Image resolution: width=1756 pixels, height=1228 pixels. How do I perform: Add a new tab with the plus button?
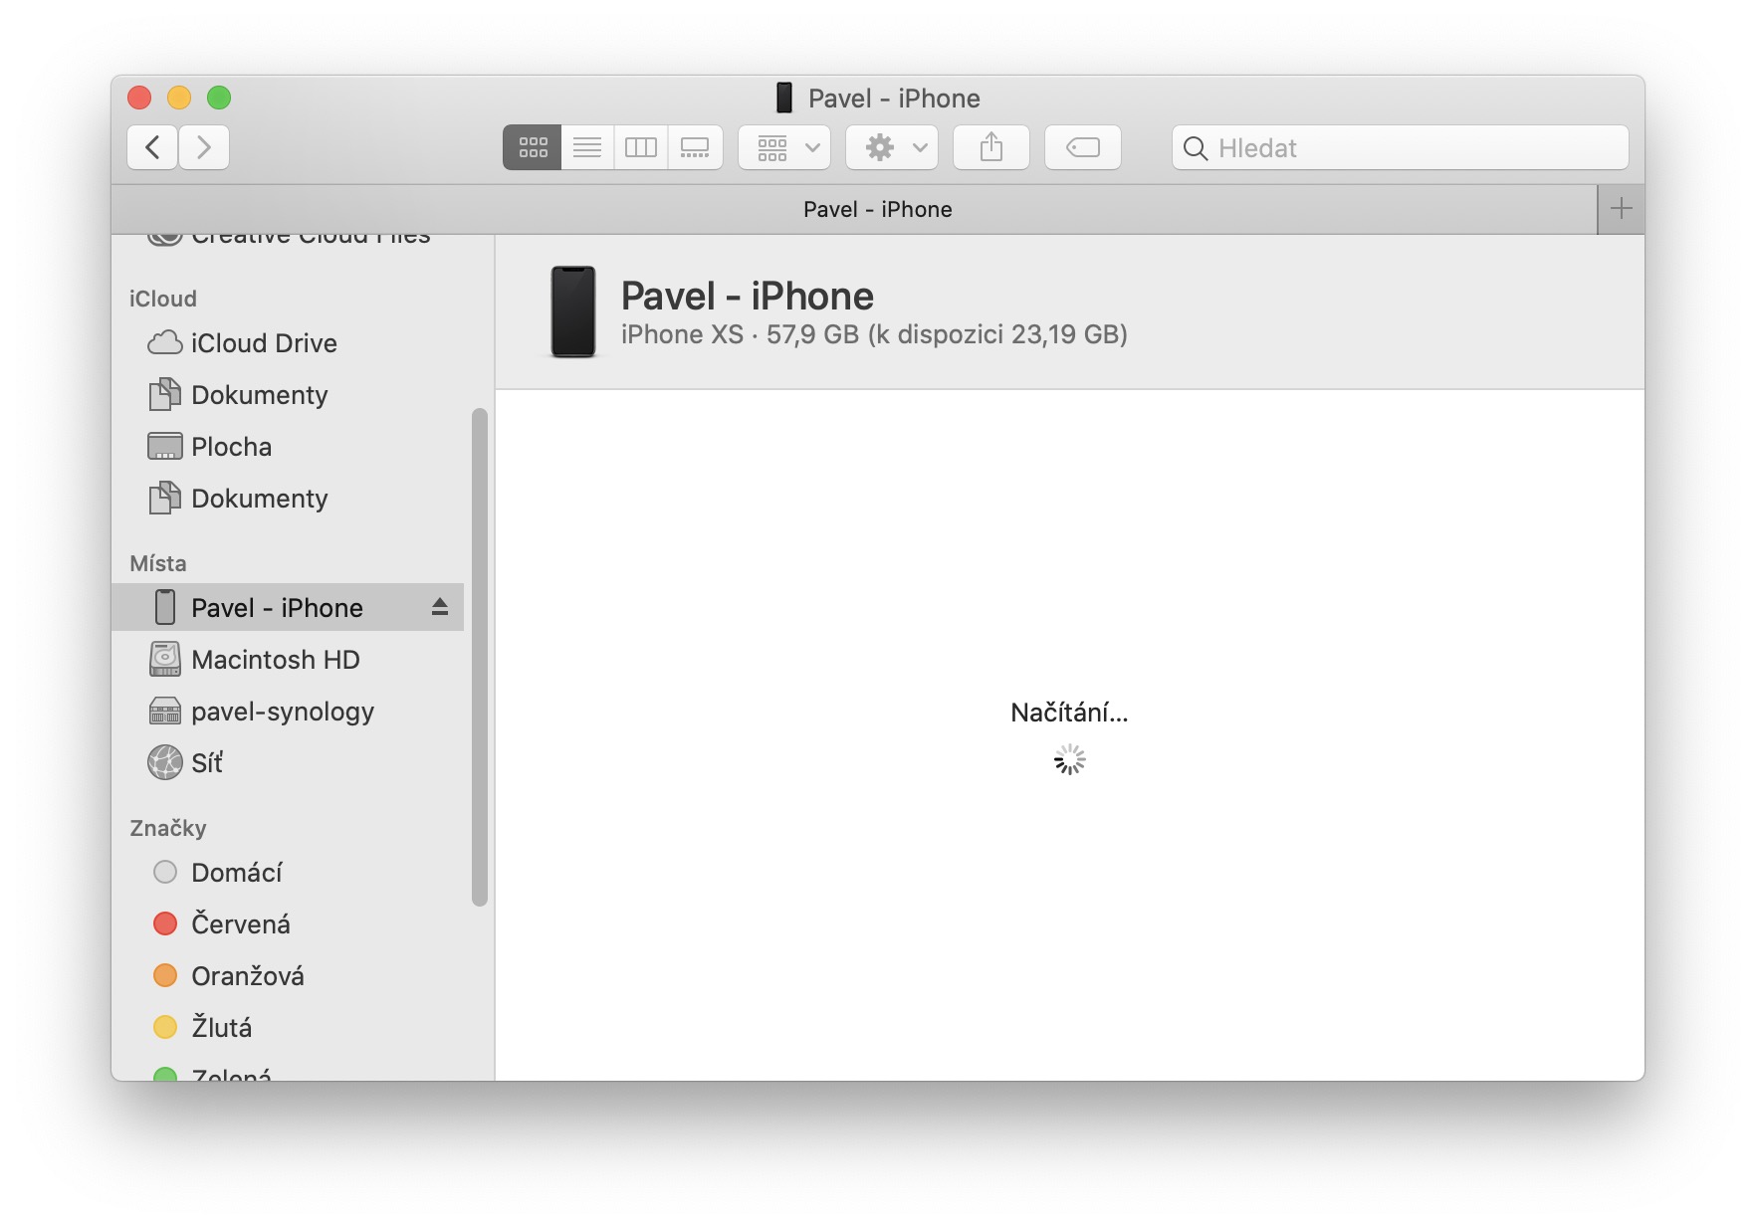(x=1621, y=209)
